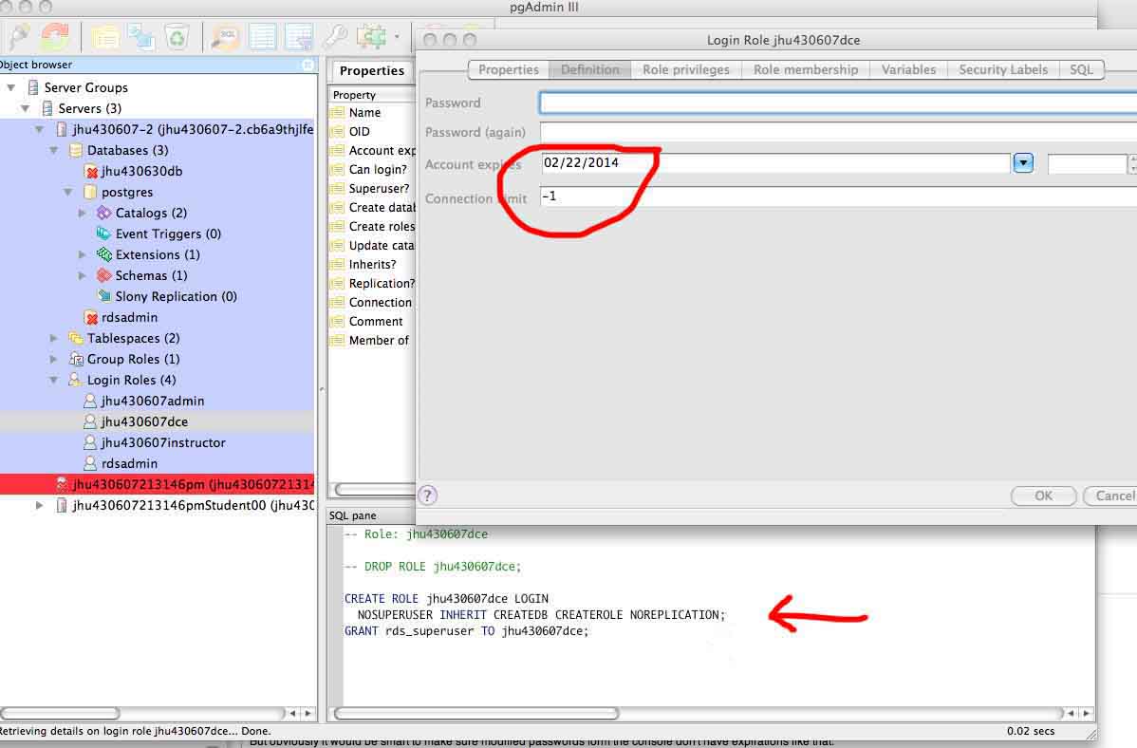Click the object Properties toolbar icon

point(104,37)
